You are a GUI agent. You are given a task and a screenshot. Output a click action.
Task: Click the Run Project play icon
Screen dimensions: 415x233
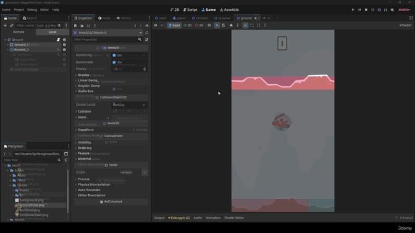point(353,10)
